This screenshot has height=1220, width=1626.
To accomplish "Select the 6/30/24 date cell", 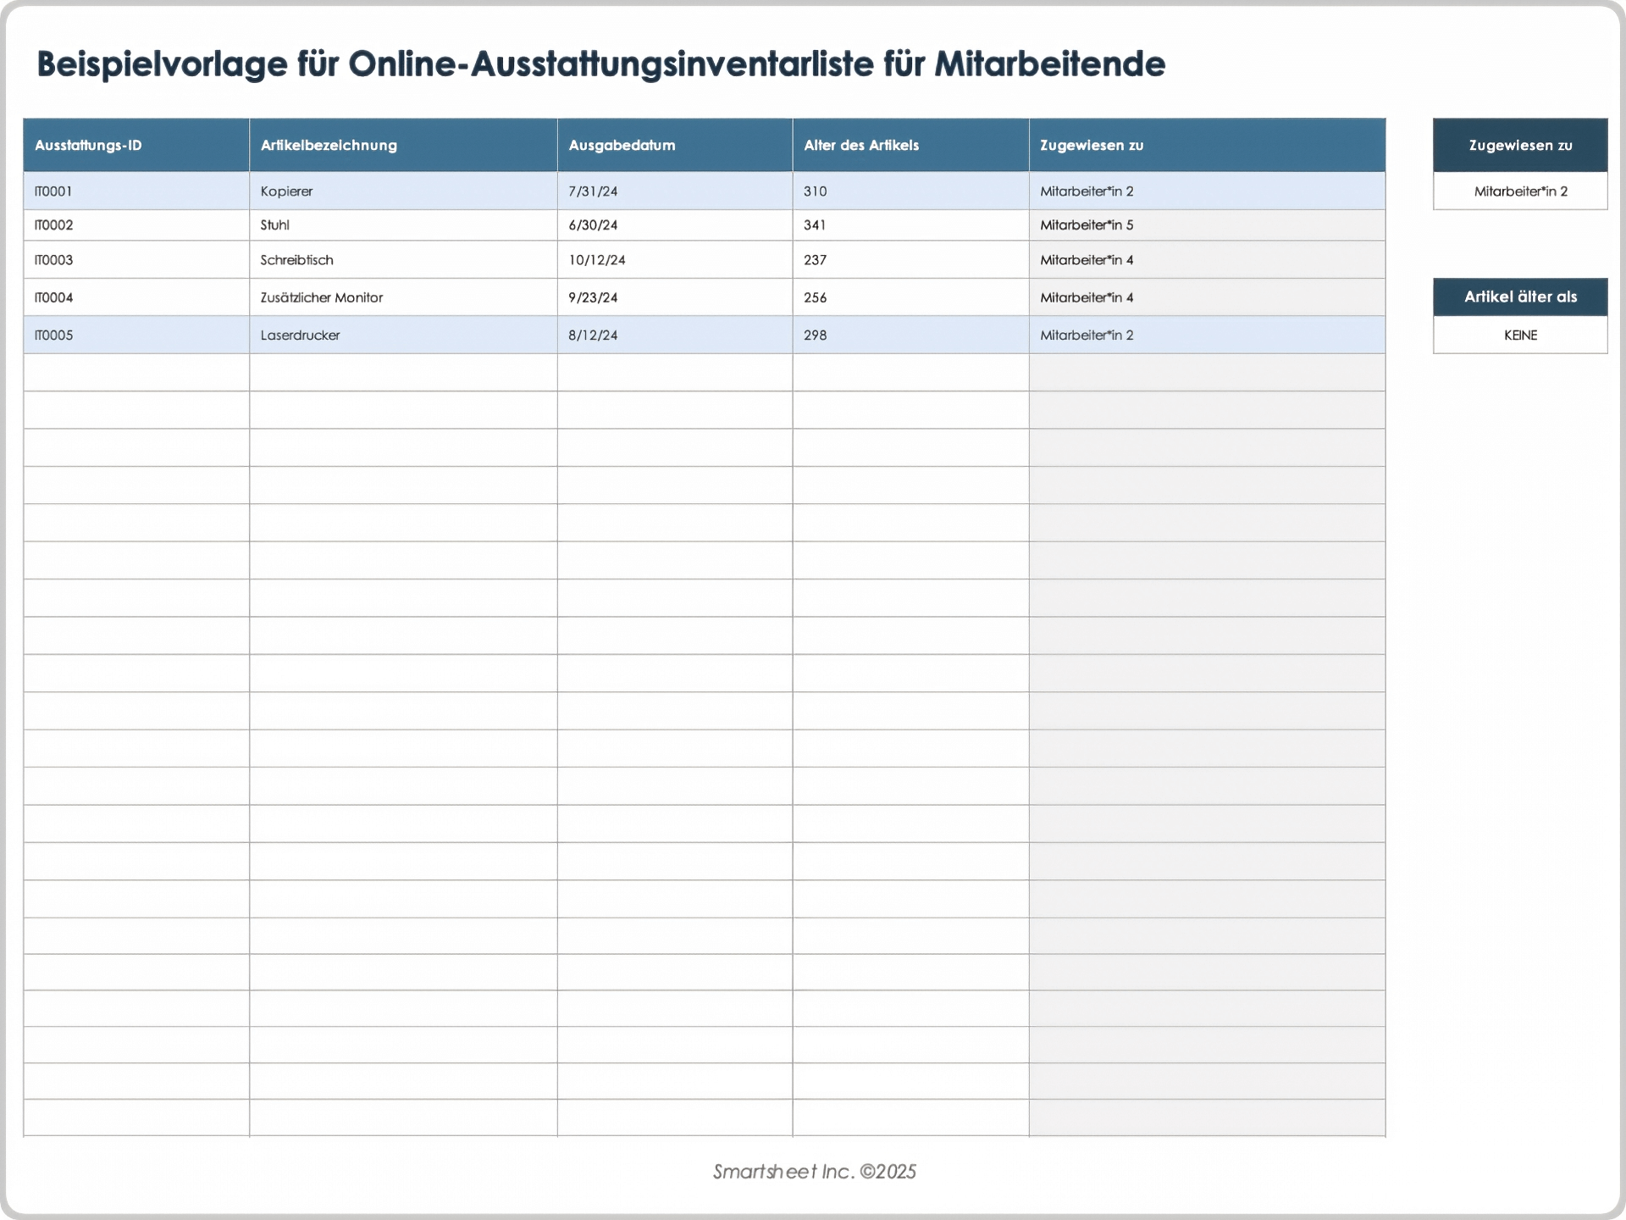I will click(674, 225).
